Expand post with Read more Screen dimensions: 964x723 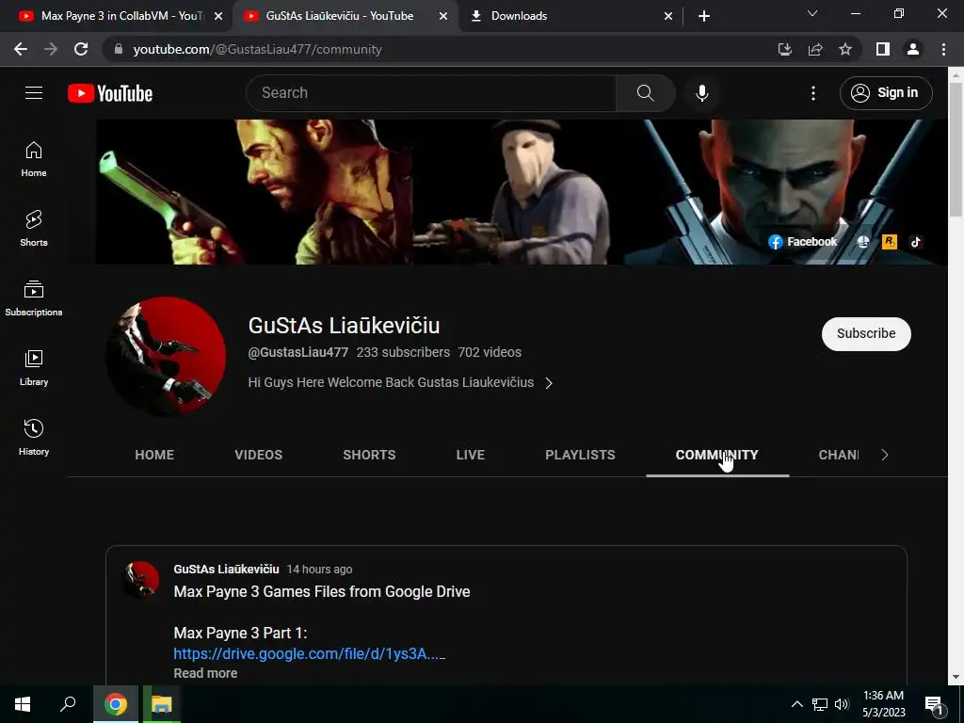click(x=205, y=673)
